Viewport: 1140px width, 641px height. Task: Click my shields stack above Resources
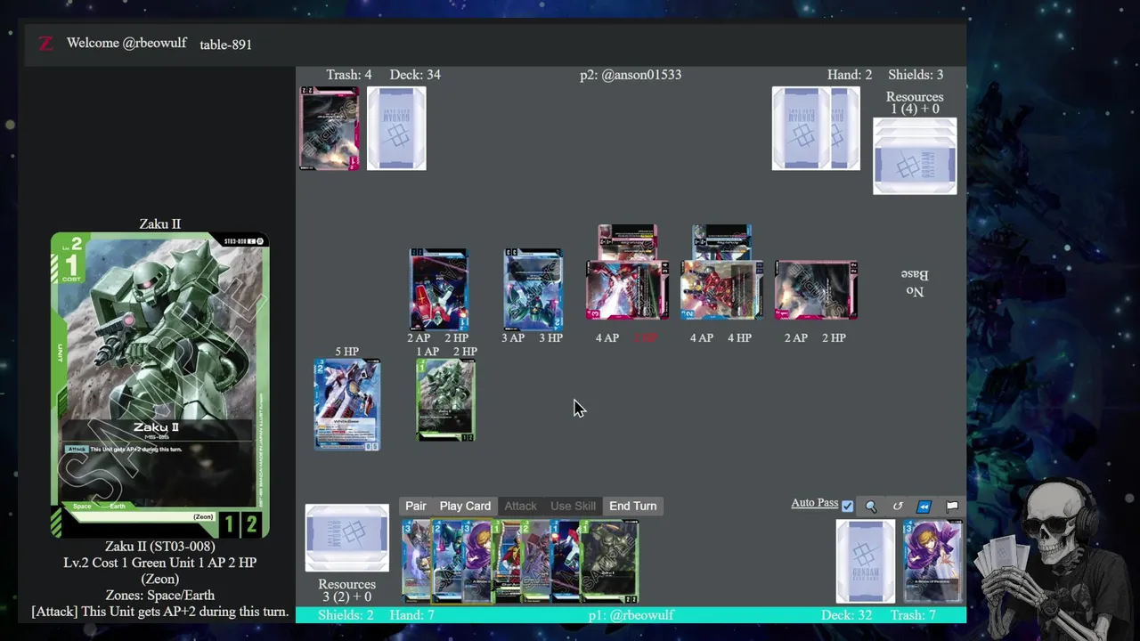pyautogui.click(x=346, y=538)
